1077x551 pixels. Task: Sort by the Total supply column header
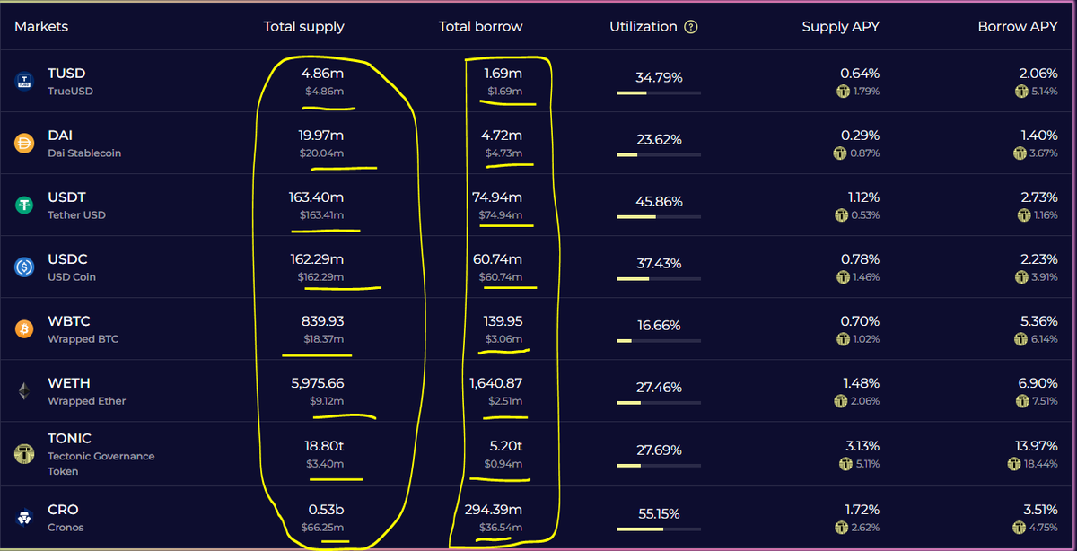tap(303, 27)
